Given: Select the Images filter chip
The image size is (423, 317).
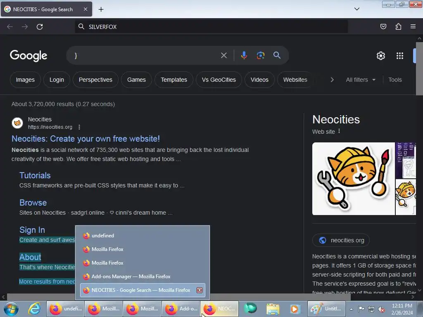Looking at the screenshot, I should (x=25, y=80).
